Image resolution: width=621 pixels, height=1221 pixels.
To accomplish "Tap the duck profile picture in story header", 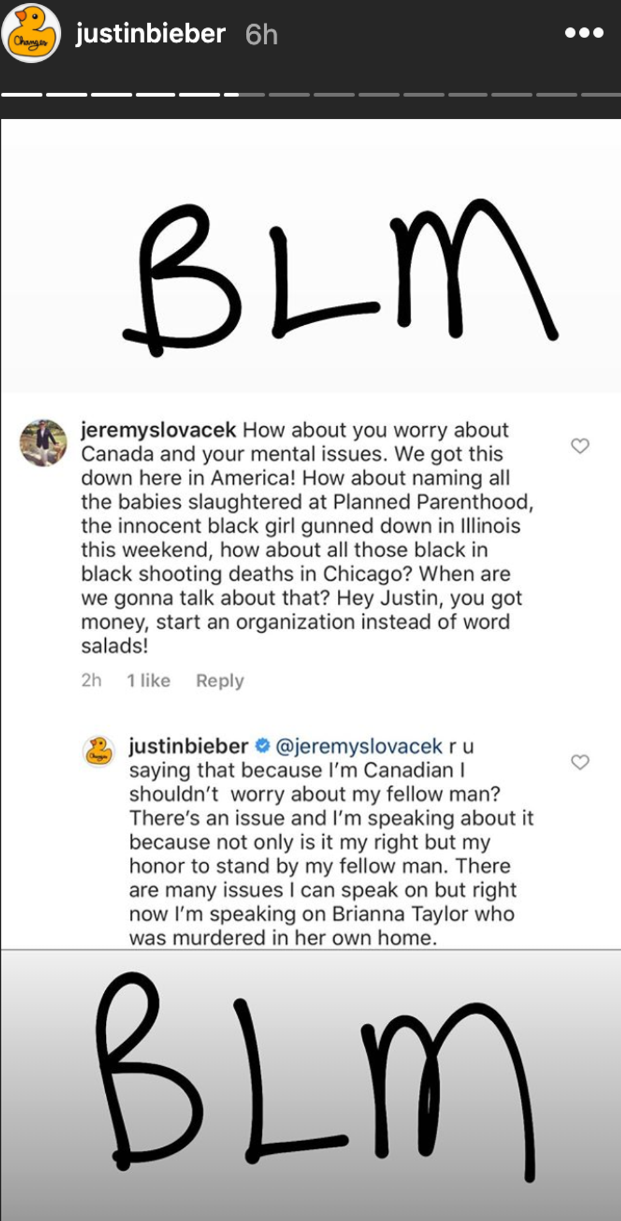I will (31, 34).
